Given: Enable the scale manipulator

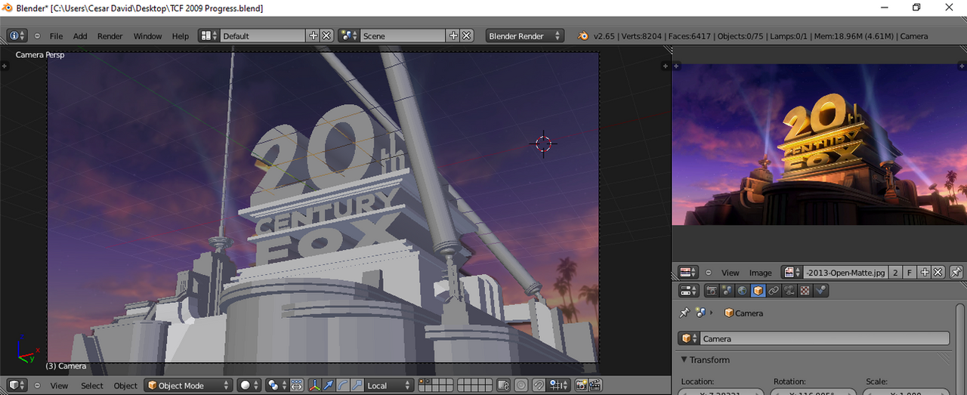Looking at the screenshot, I should (357, 385).
